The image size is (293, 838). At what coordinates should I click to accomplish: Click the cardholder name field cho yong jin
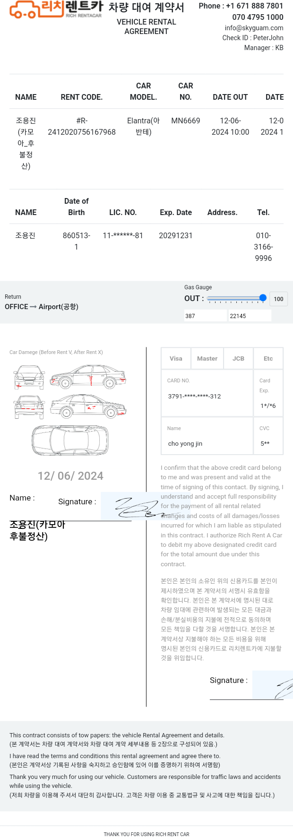[207, 436]
